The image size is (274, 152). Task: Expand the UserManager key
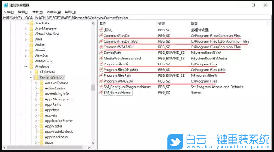[26, 29]
